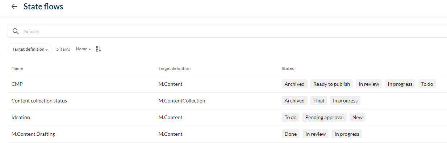Expand the Name sort field dropdown
This screenshot has height=143, width=447.
[83, 49]
